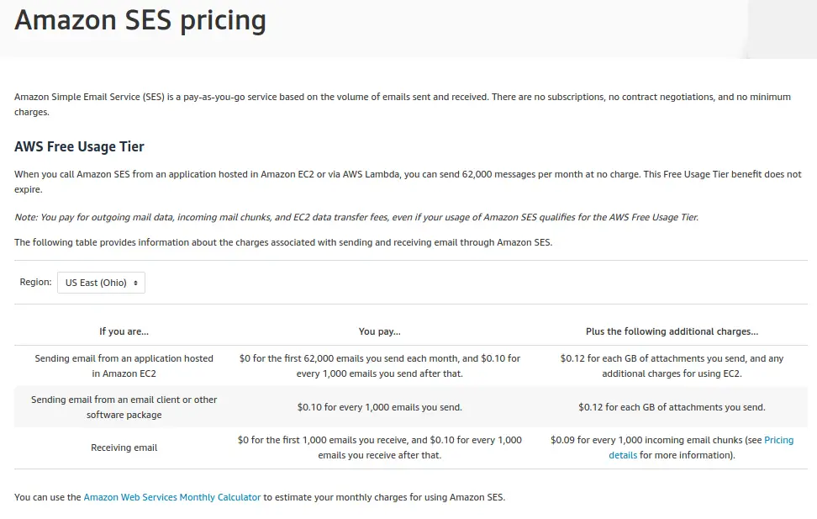Select the 'Sending email from an email client' cell
The image size is (817, 519).
click(124, 407)
